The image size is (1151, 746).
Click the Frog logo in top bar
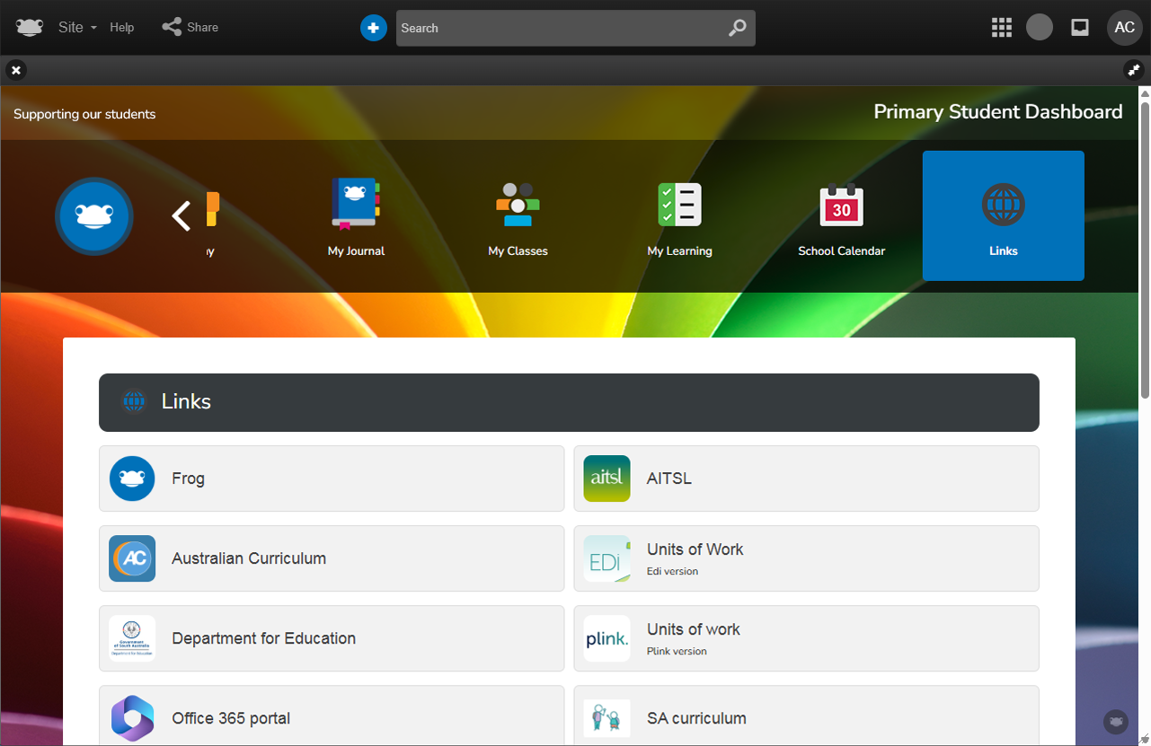pos(30,27)
